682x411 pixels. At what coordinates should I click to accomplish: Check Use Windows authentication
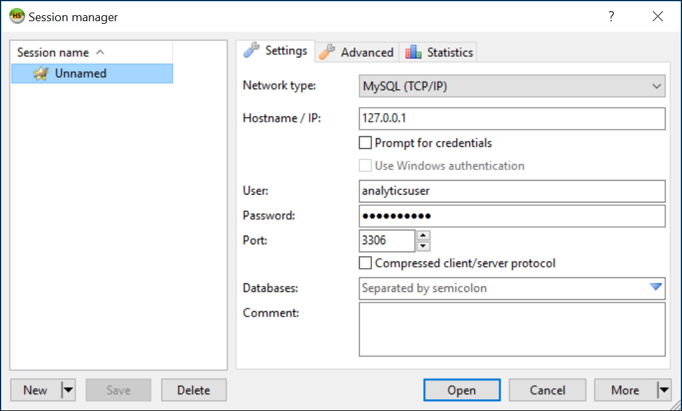(364, 165)
